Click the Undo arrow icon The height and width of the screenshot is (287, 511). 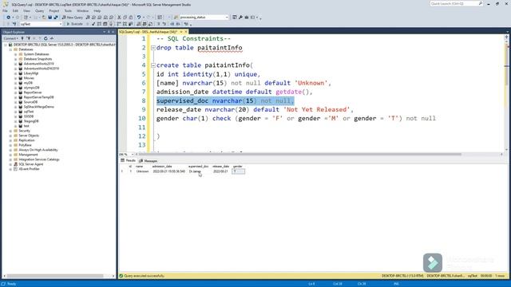(x=139, y=18)
